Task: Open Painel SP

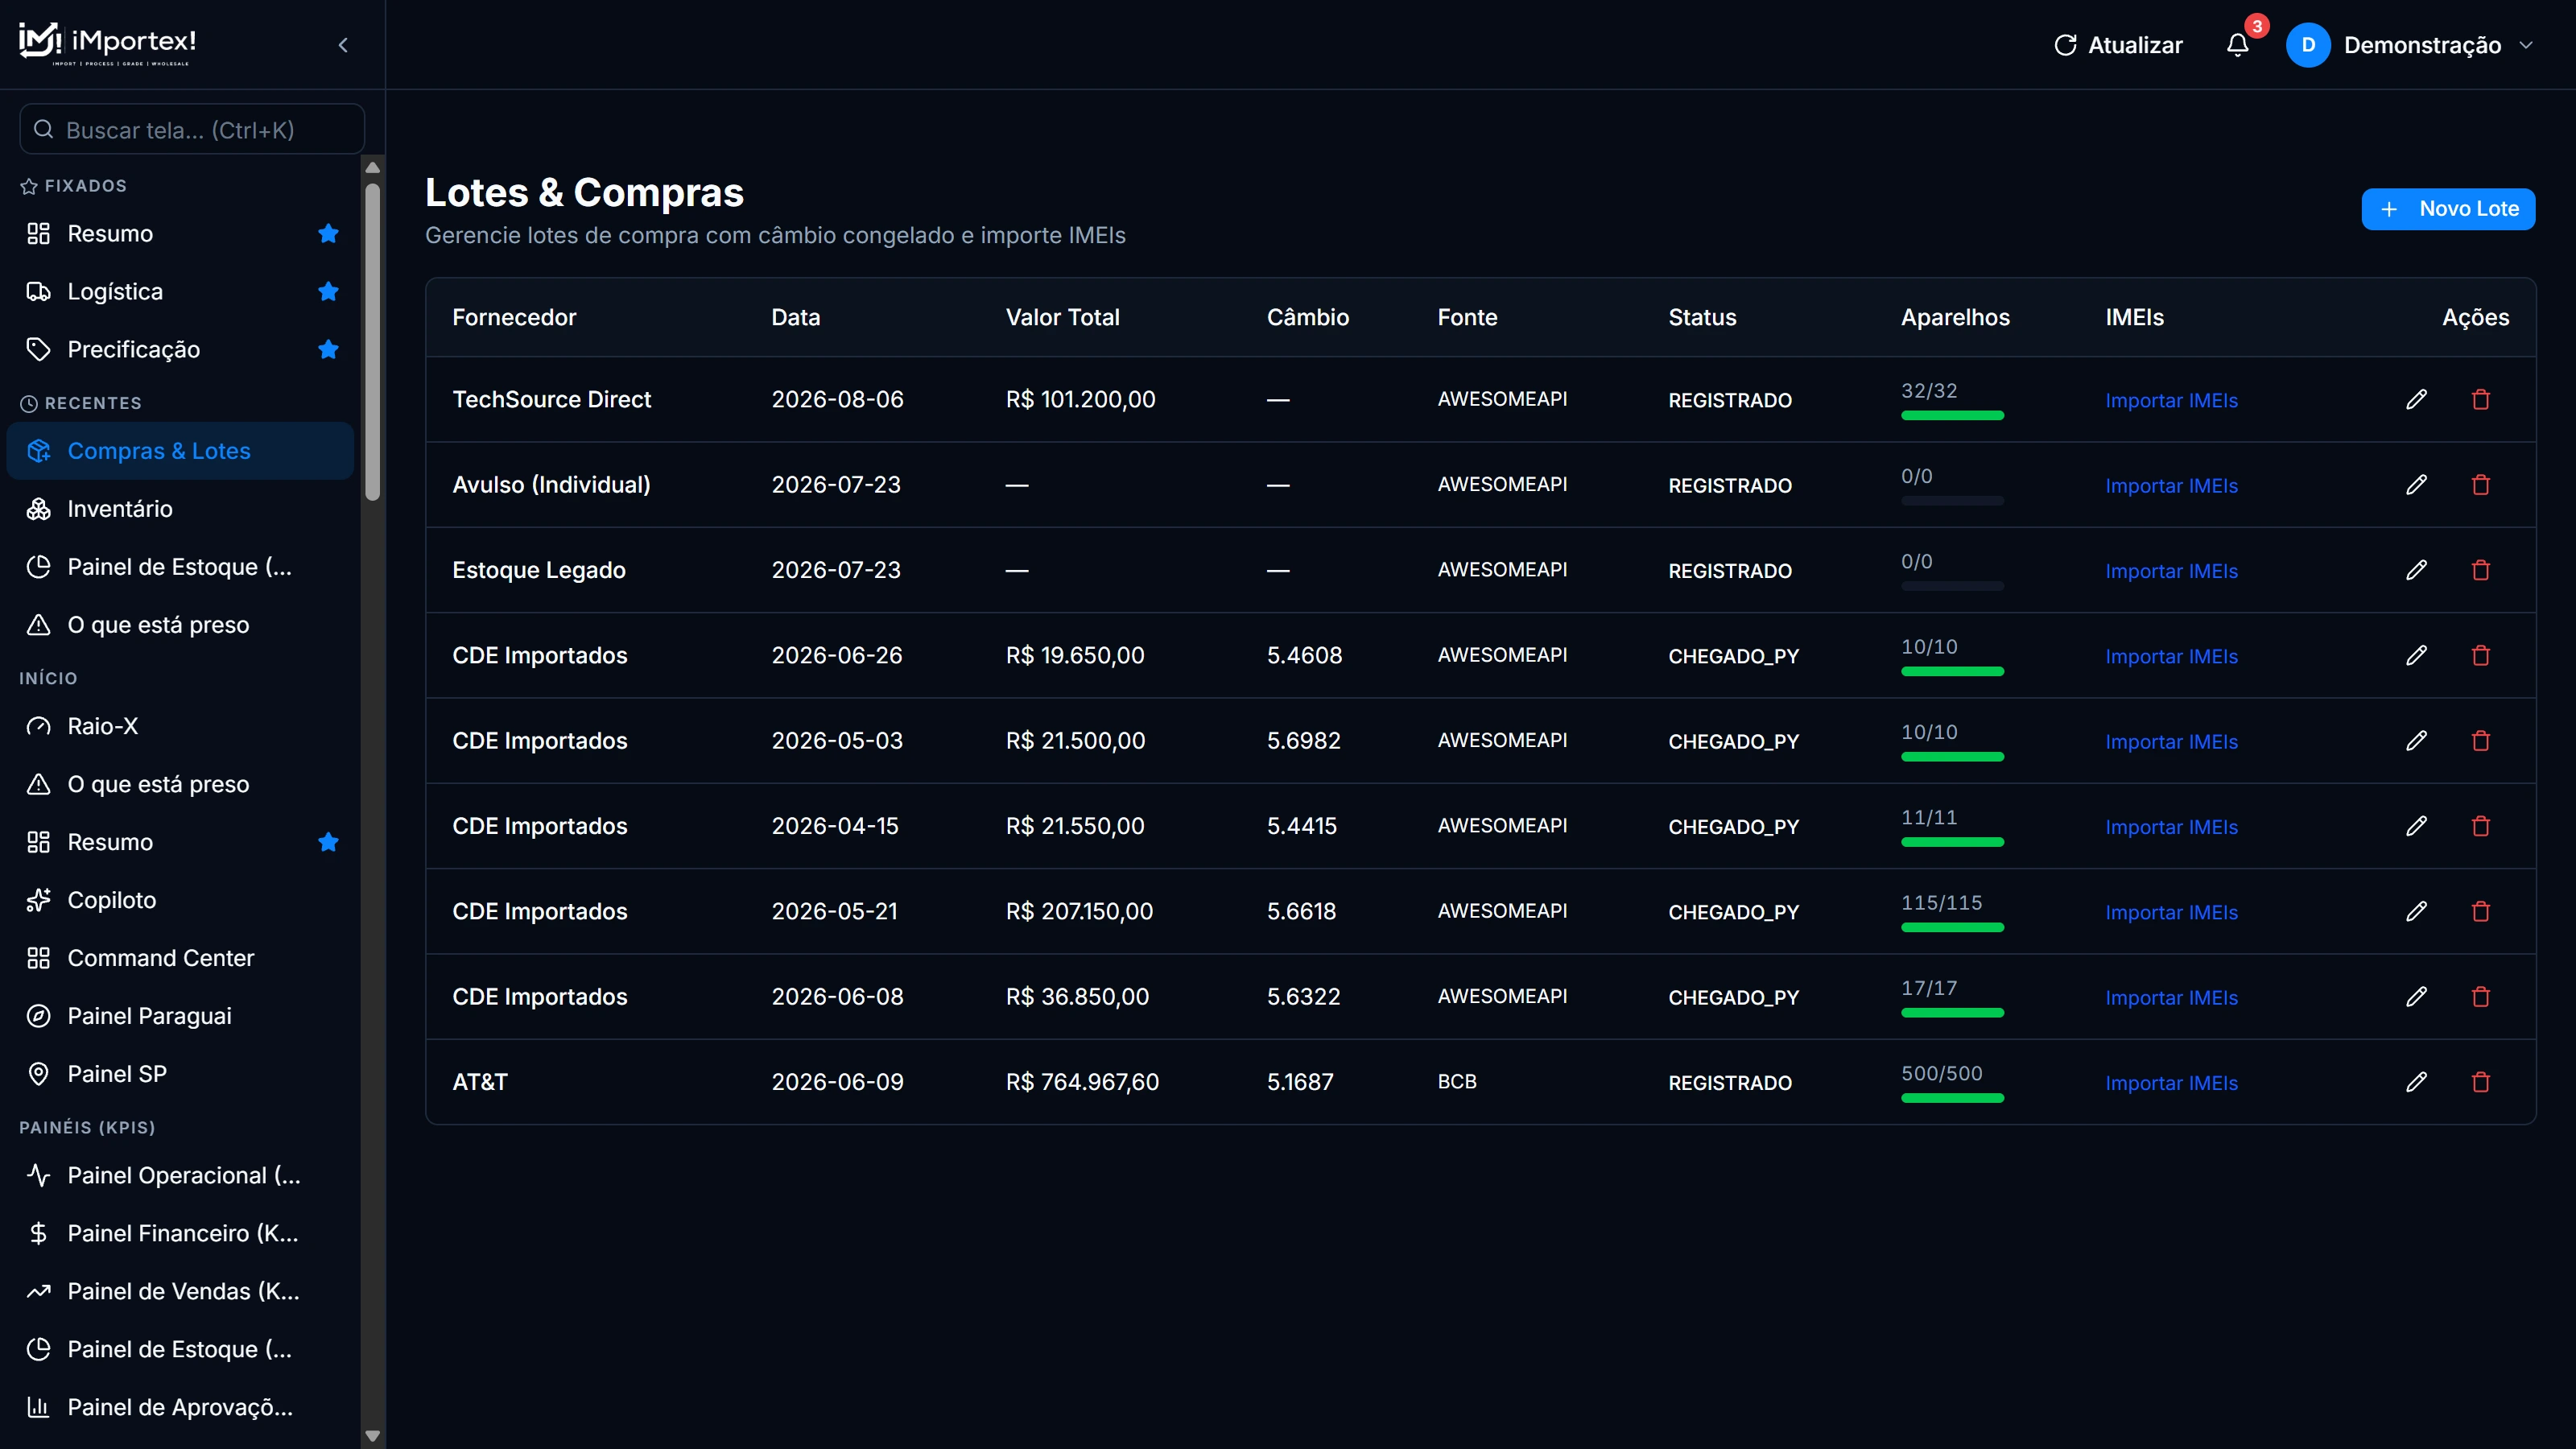Action: point(180,1074)
